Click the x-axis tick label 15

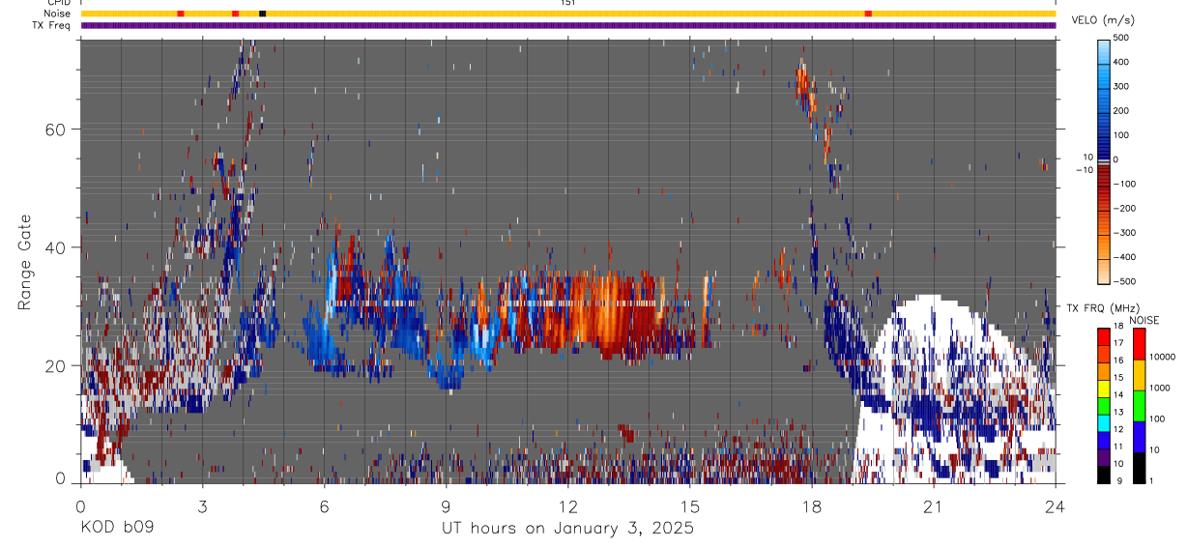tap(690, 505)
